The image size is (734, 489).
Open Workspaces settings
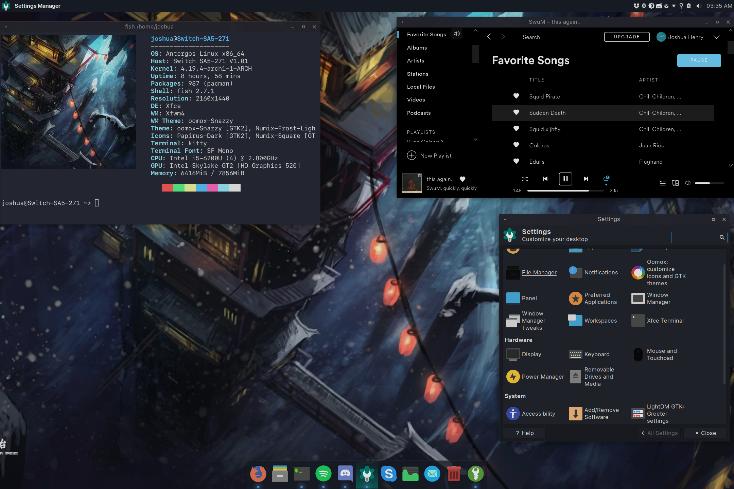coord(593,320)
